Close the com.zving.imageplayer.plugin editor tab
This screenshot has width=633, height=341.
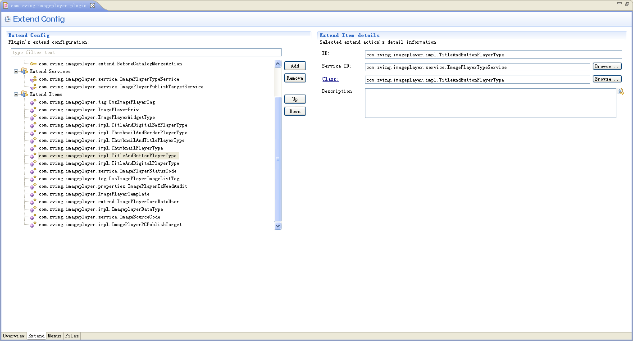pos(92,6)
